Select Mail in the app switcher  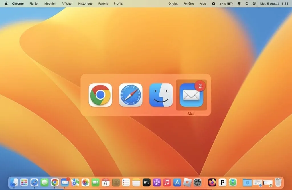coord(191,96)
